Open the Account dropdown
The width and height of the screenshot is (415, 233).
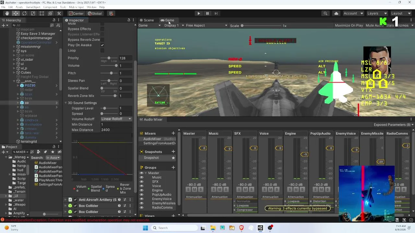tap(353, 13)
